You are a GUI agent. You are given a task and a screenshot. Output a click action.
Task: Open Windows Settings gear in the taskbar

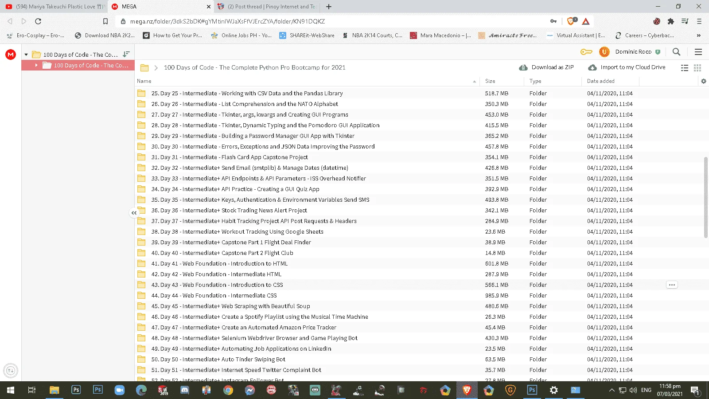click(554, 390)
